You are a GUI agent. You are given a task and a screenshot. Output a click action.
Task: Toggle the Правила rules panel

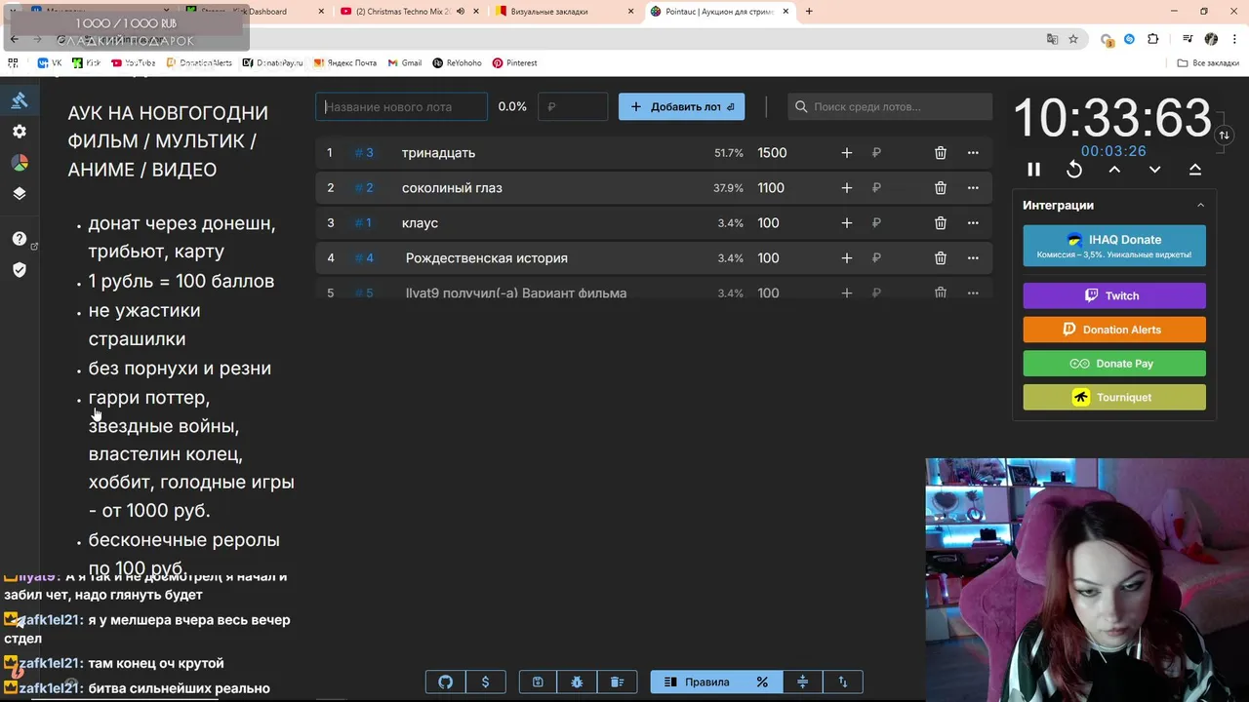(x=697, y=682)
